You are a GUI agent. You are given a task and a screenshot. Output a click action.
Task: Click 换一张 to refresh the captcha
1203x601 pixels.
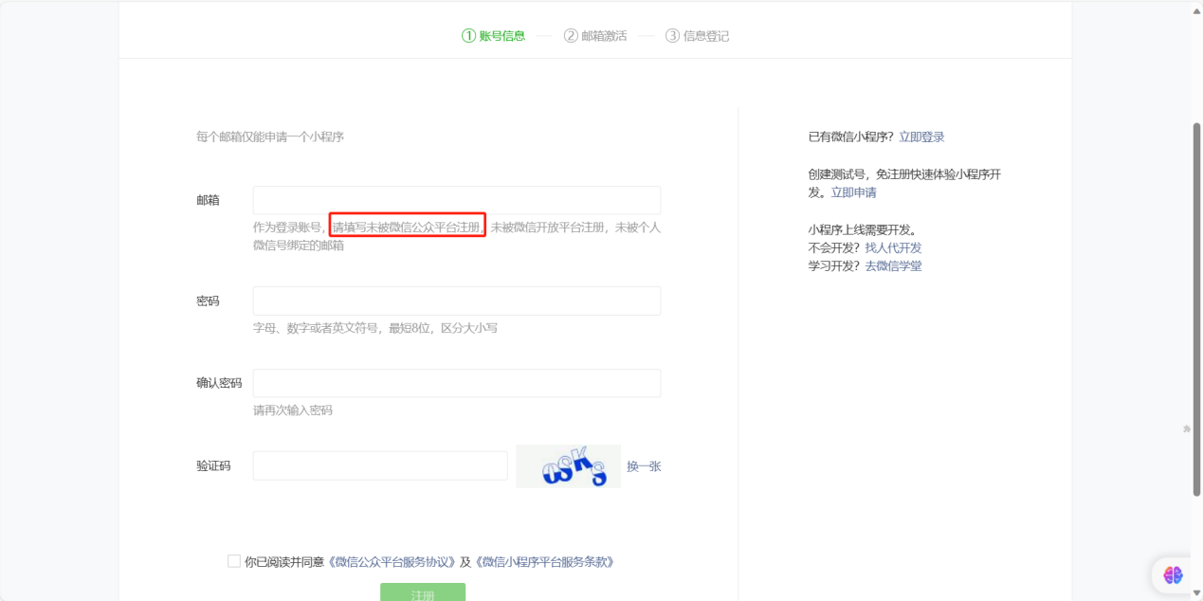644,466
